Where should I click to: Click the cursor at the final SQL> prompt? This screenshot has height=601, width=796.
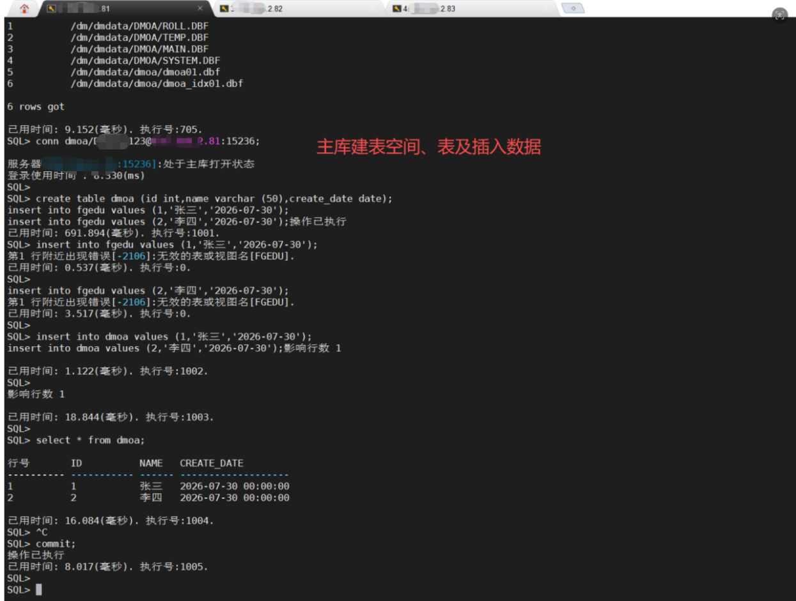point(39,590)
